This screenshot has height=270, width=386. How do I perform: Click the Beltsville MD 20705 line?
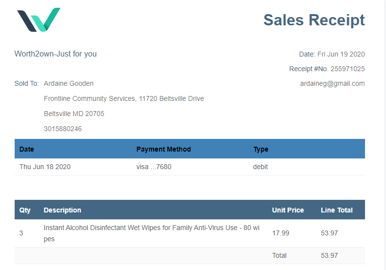[74, 114]
